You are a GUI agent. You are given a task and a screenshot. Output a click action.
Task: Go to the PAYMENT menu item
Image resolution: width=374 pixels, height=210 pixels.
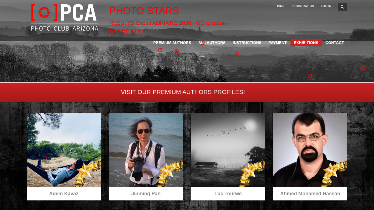point(278,43)
